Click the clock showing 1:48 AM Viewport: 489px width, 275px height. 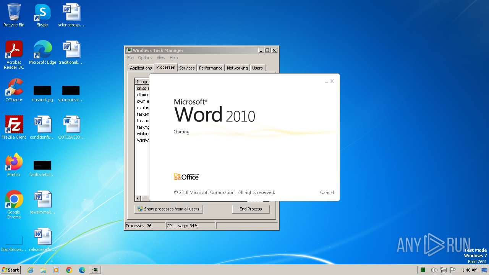tap(470, 270)
